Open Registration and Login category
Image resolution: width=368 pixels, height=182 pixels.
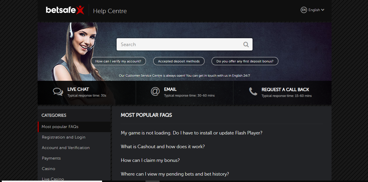74,137
